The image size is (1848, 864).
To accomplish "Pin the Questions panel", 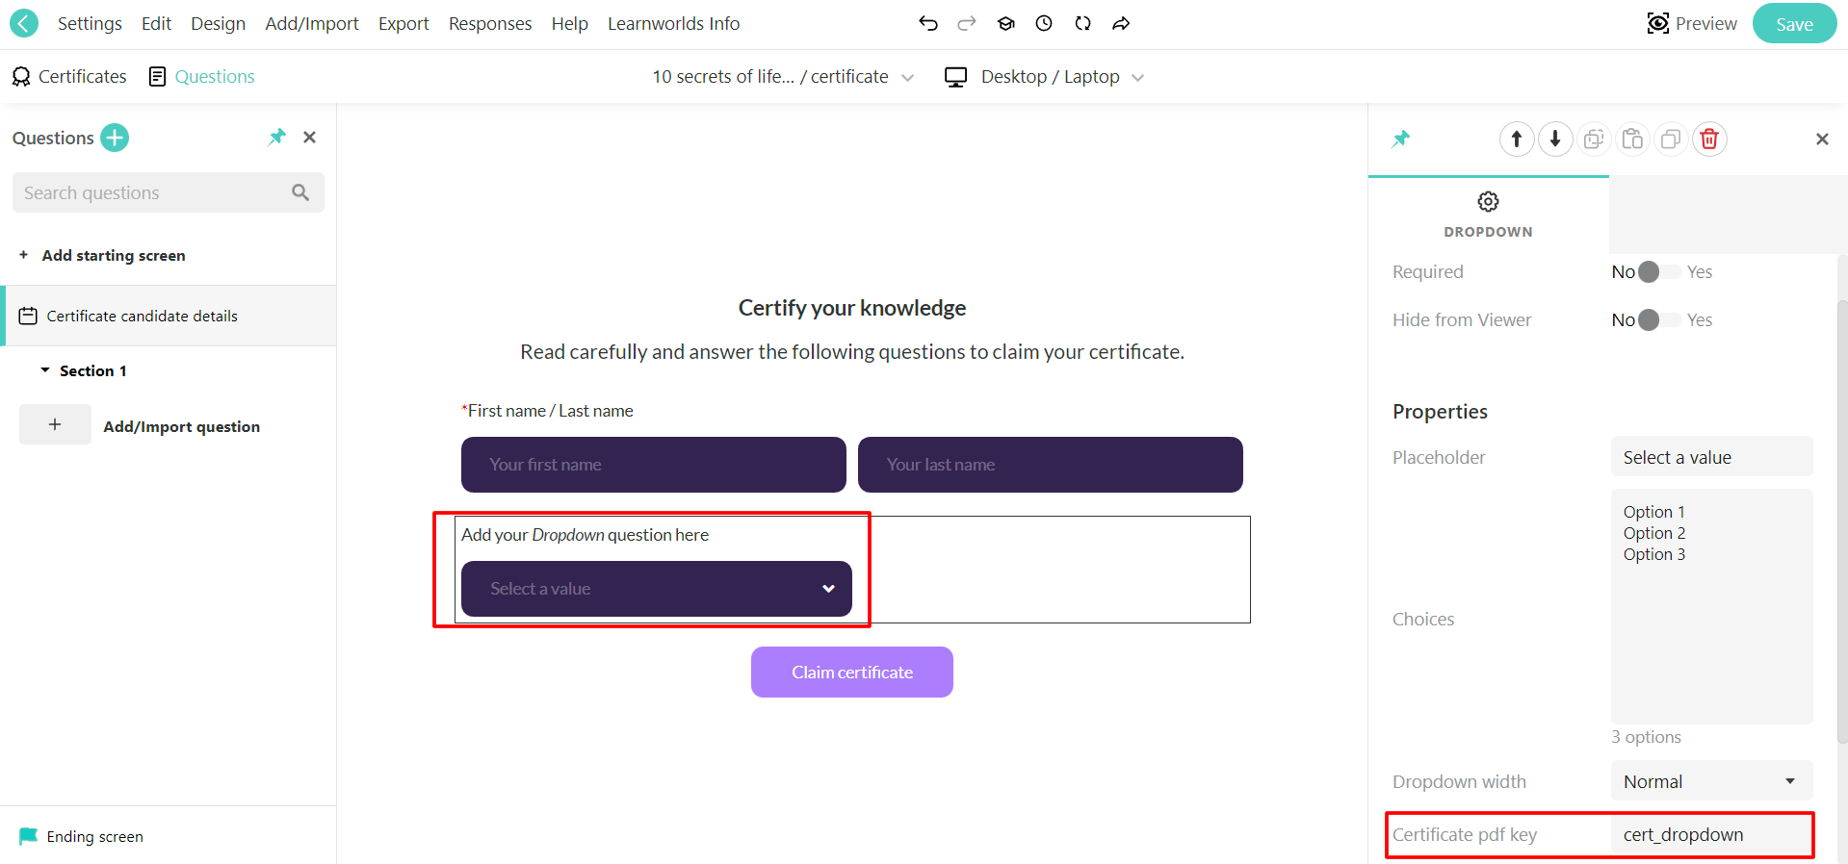I will coord(276,138).
